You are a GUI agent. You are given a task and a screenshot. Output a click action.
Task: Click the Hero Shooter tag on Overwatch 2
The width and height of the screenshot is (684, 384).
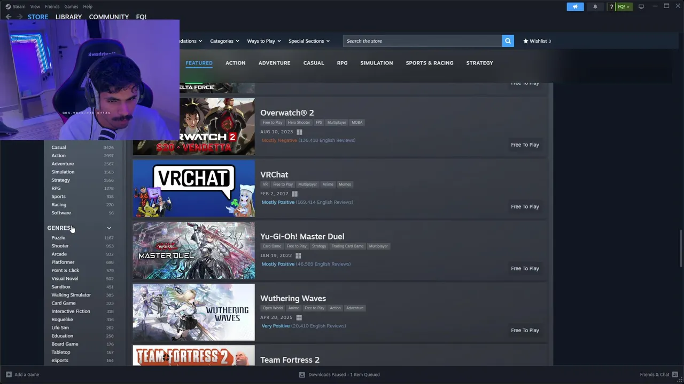coord(299,123)
